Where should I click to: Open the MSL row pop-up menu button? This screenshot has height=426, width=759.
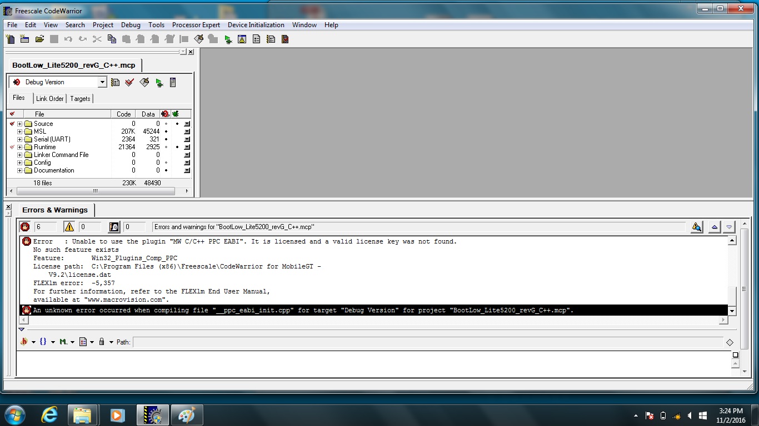click(187, 131)
